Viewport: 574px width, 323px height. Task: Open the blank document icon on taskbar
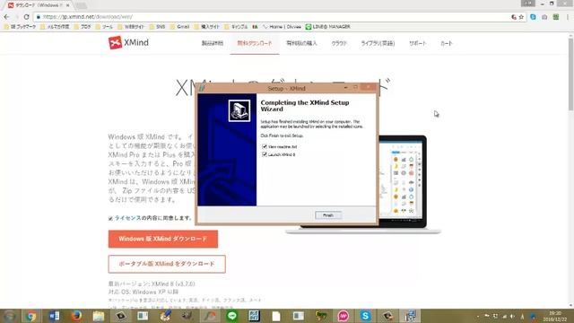point(276,316)
